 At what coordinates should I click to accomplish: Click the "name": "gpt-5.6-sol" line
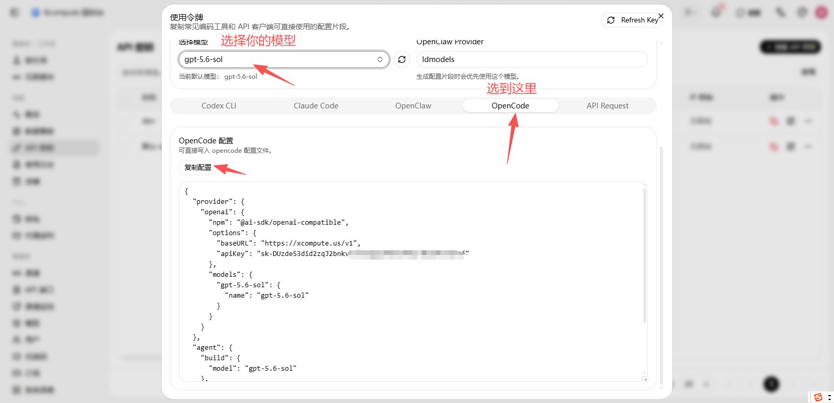(x=267, y=296)
